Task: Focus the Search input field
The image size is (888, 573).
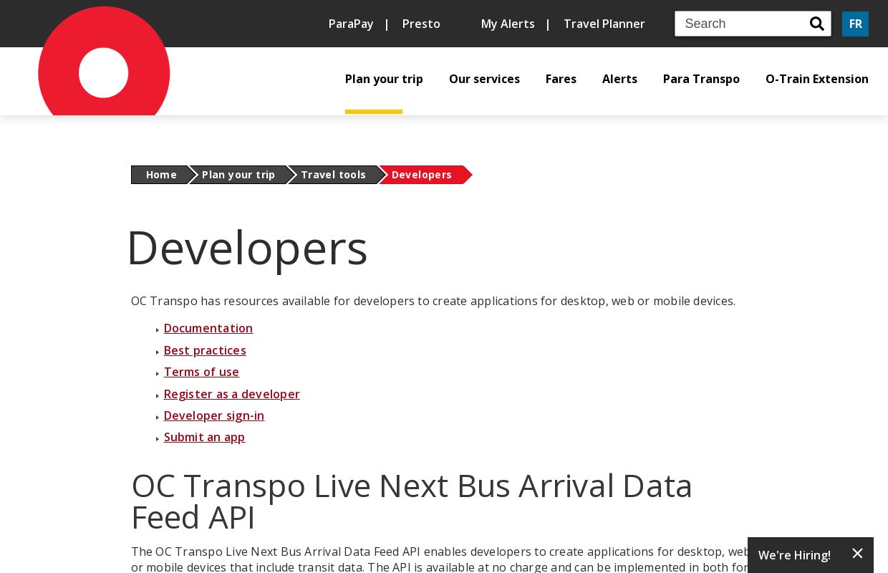Action: (x=742, y=24)
